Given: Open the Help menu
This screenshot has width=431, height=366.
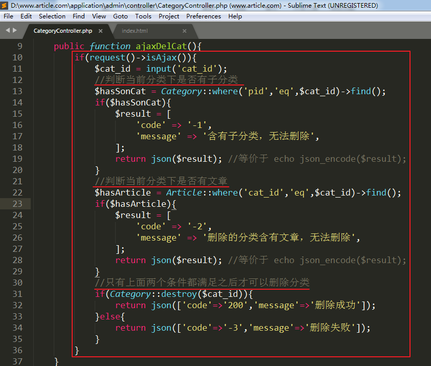Looking at the screenshot, I should pos(235,16).
